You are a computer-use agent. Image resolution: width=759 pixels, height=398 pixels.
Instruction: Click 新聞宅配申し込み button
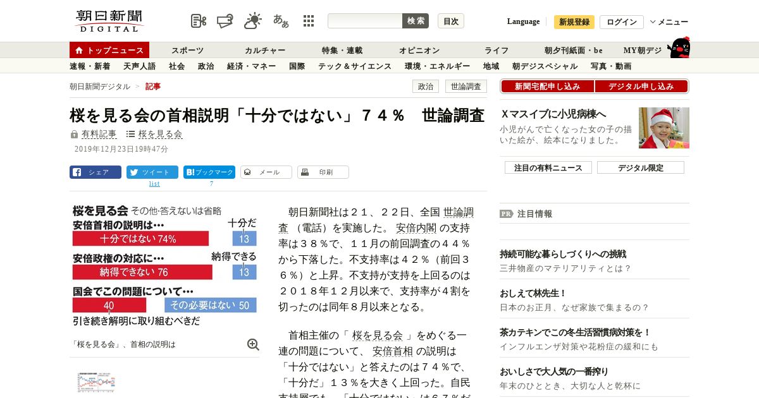coord(547,86)
